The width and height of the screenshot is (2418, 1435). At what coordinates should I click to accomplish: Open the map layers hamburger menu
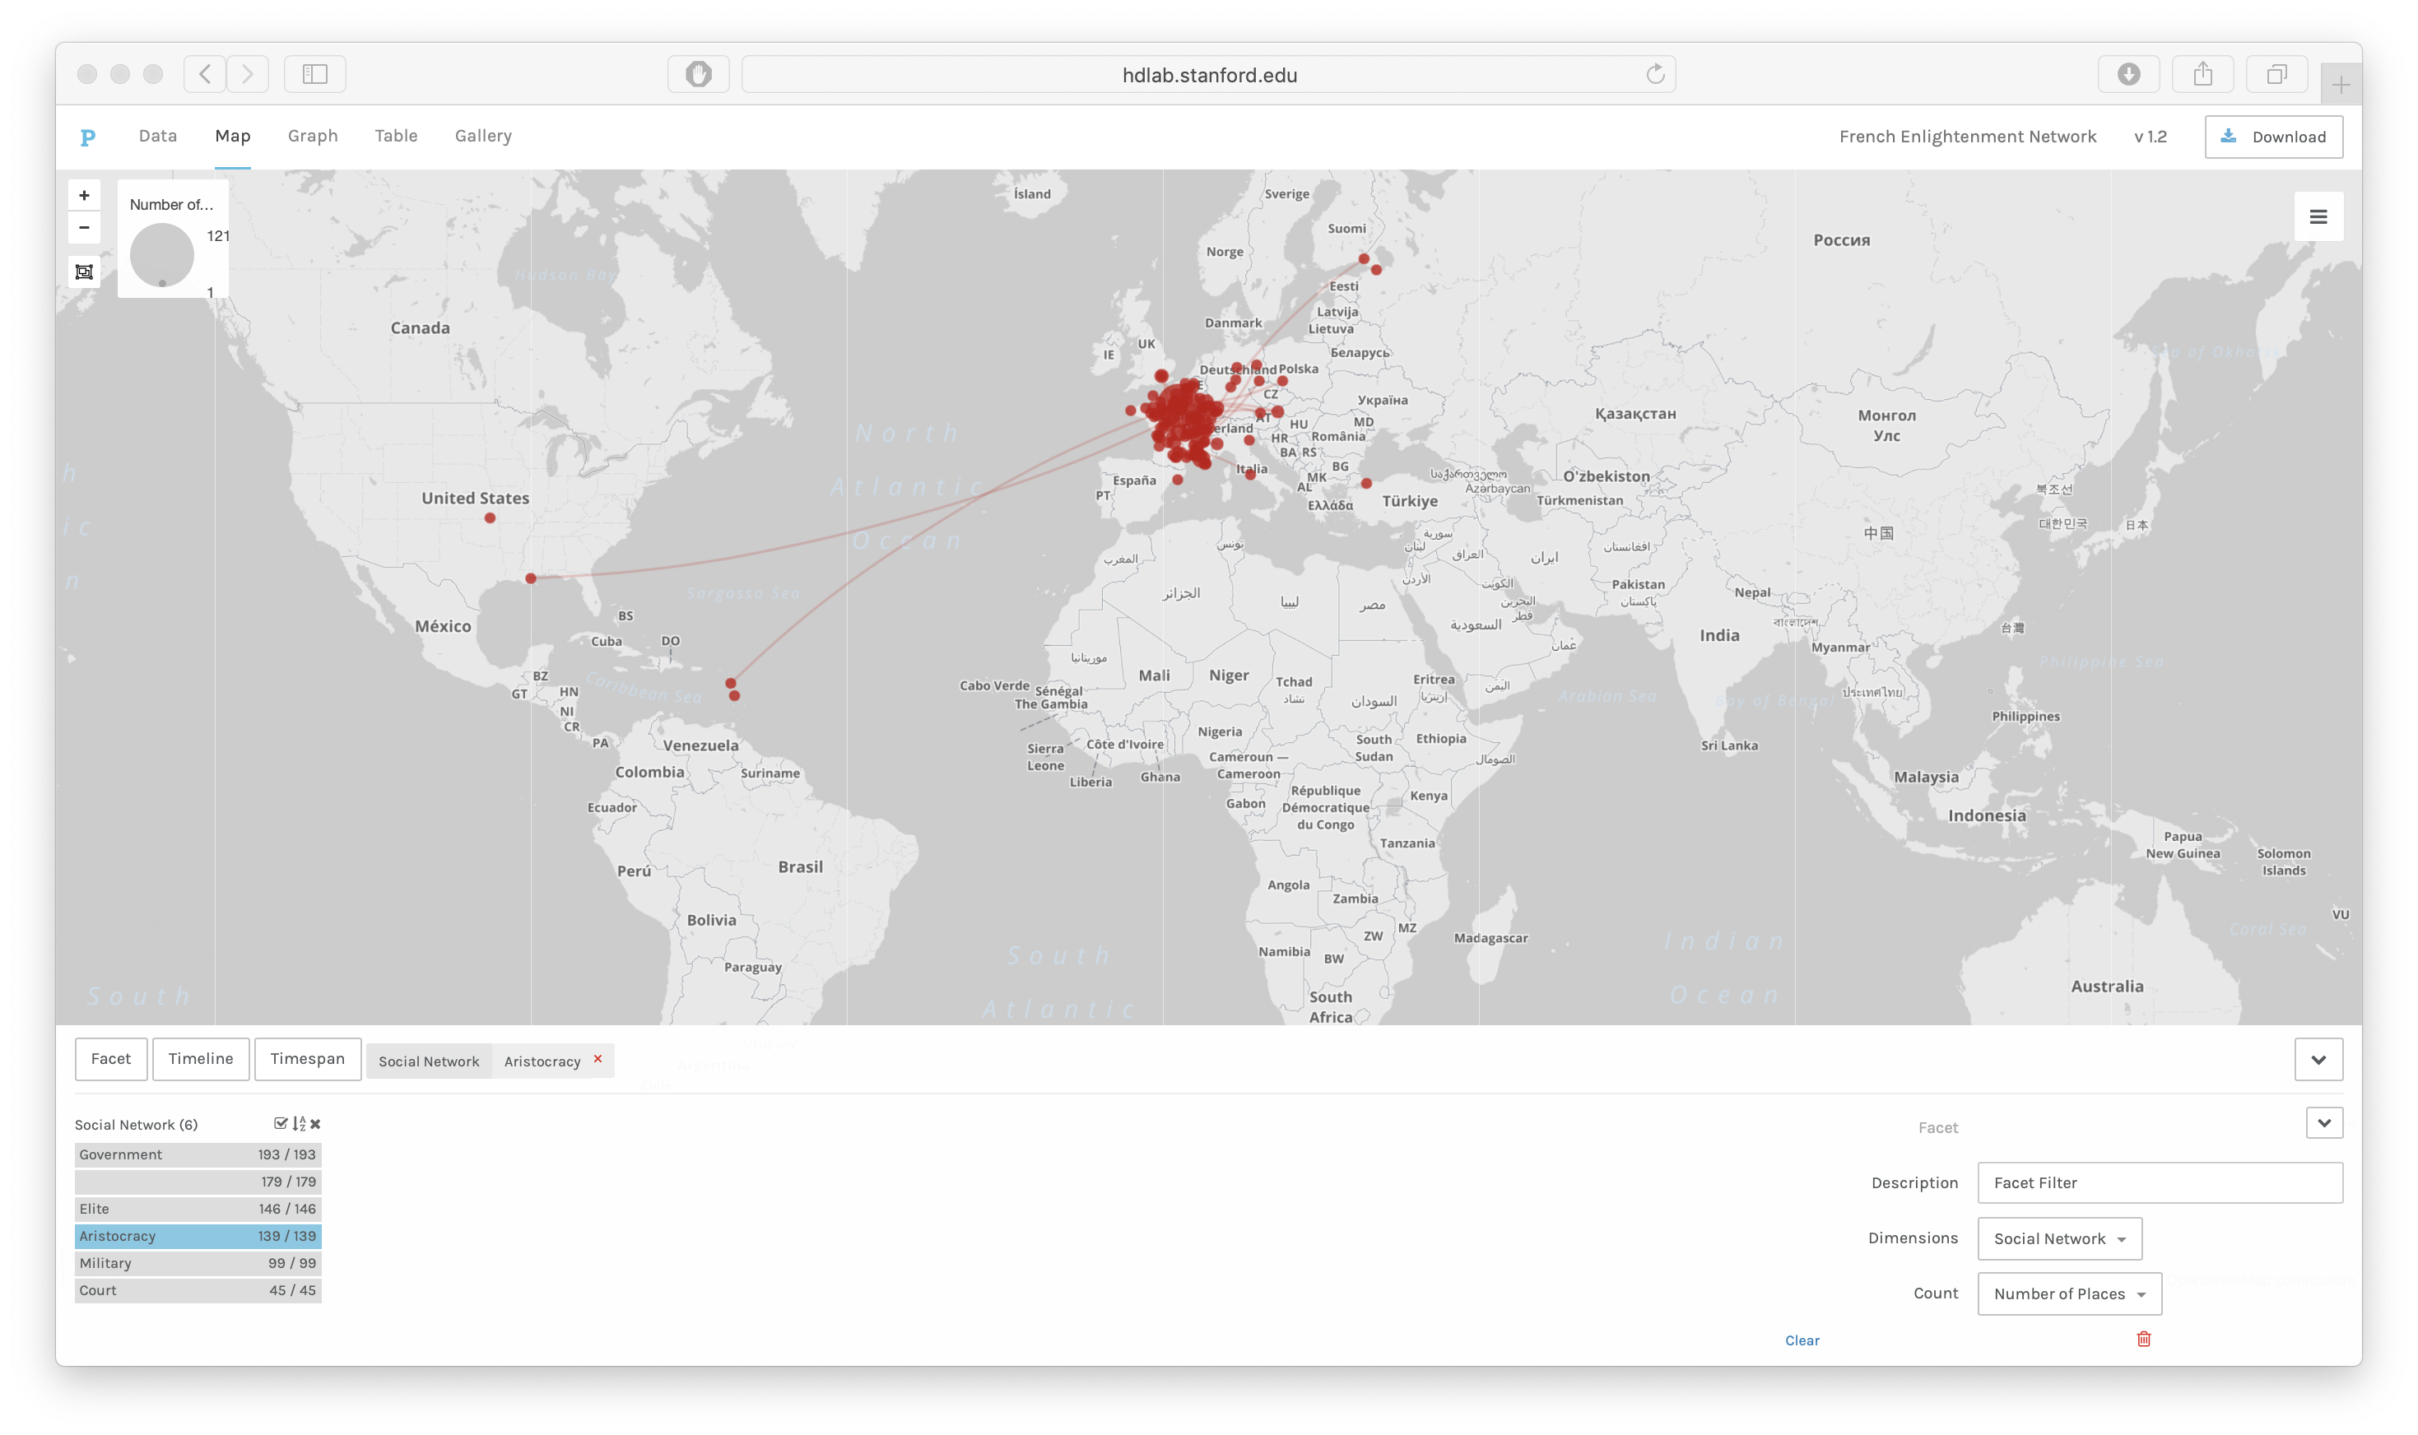pyautogui.click(x=2318, y=216)
